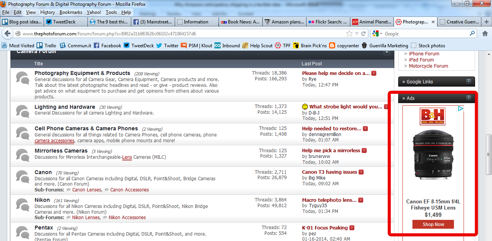Viewport: 492px width, 241px height.
Task: Open the Brain Pick'ns bookmark
Action: 310,45
